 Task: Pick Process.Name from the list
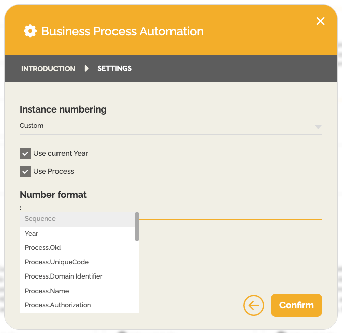click(x=46, y=291)
